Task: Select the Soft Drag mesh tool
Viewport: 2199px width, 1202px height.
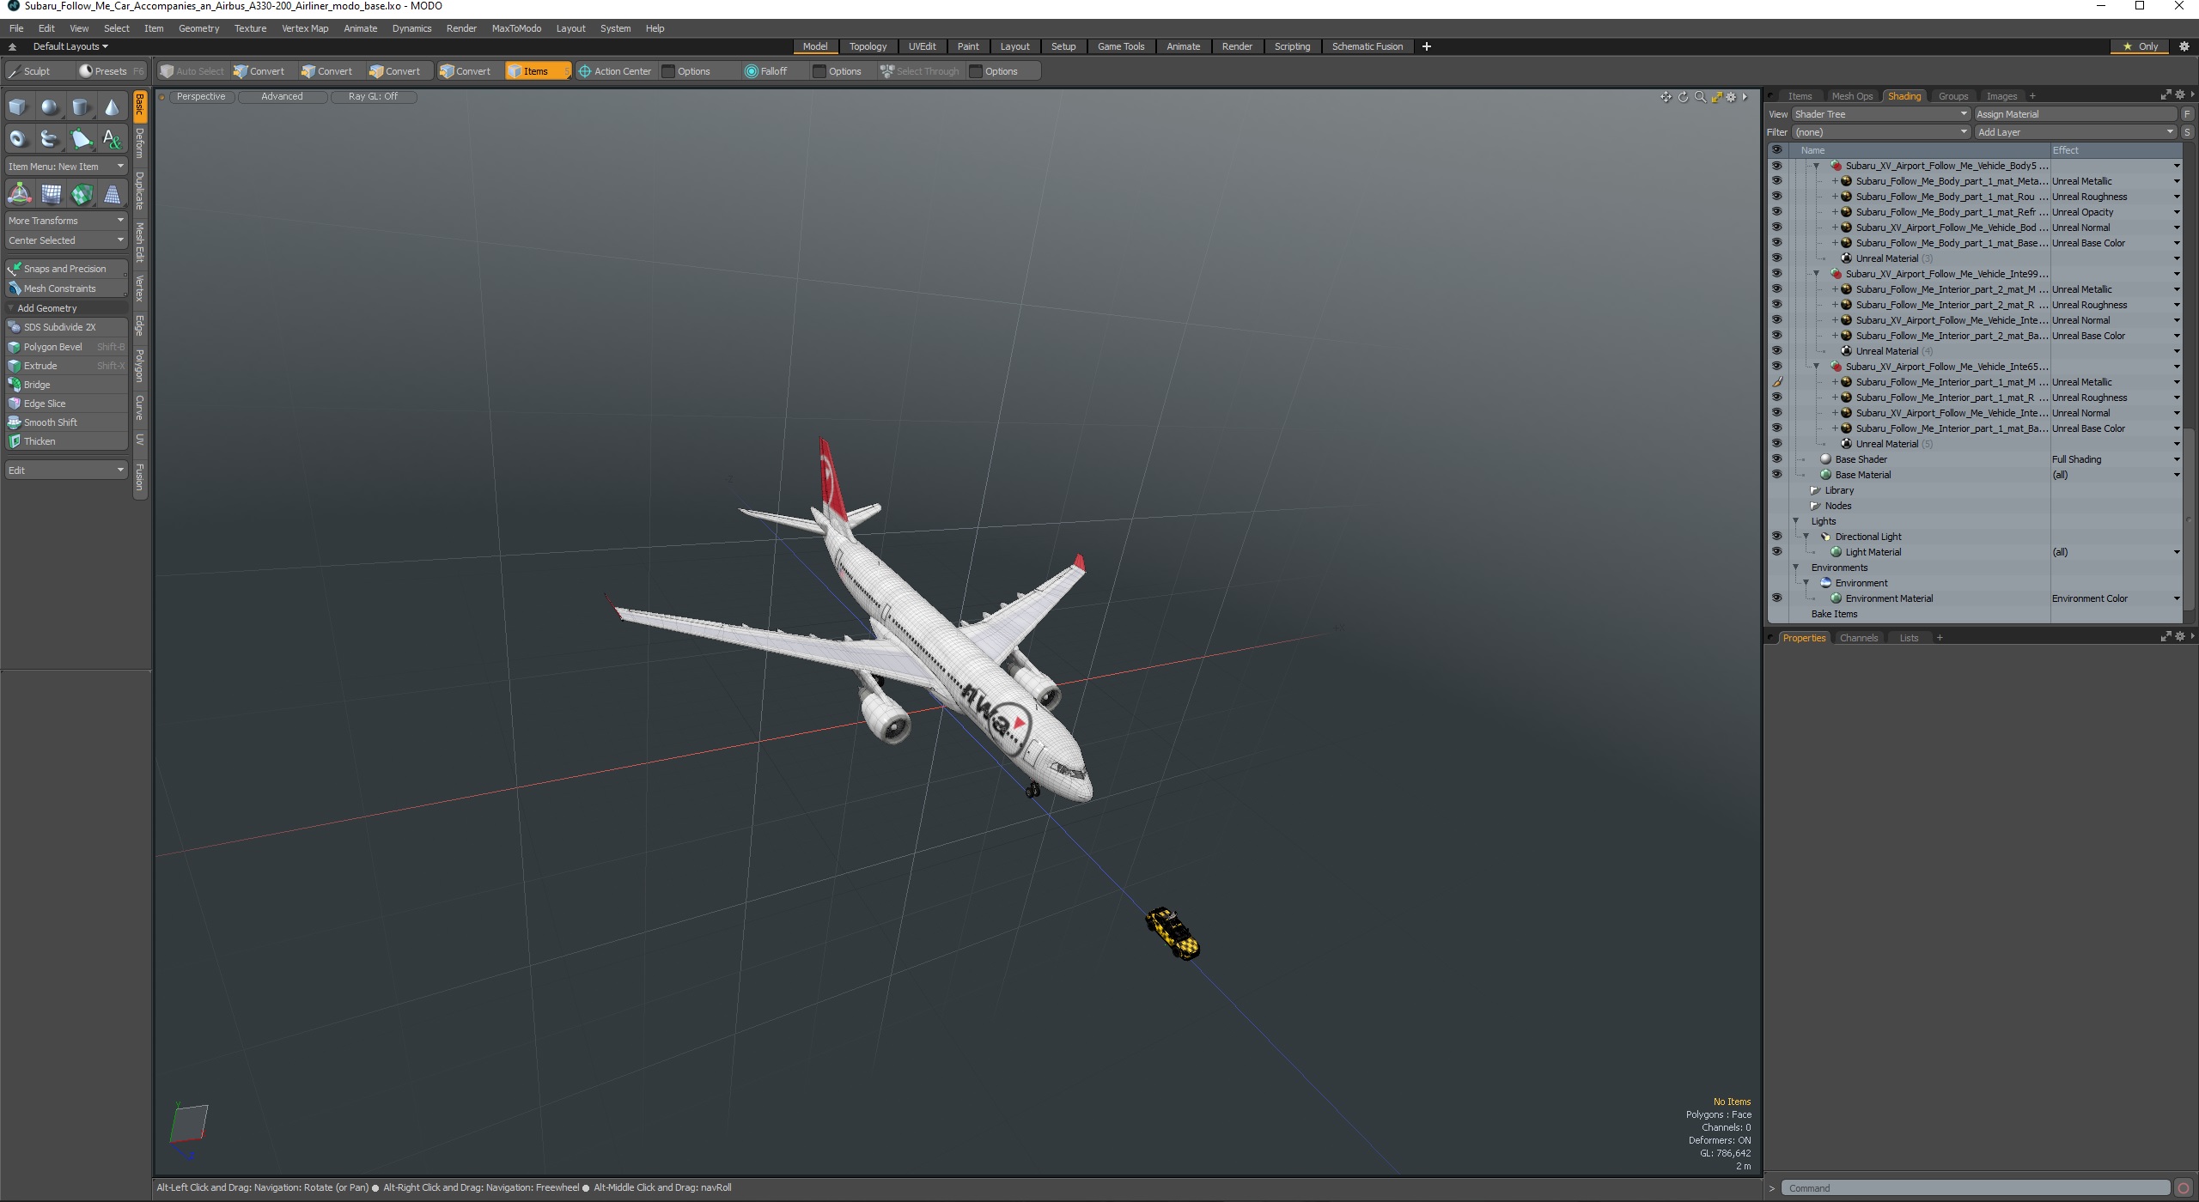Action: point(51,194)
